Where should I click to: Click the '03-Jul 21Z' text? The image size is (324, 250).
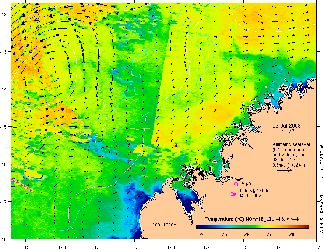284,160
